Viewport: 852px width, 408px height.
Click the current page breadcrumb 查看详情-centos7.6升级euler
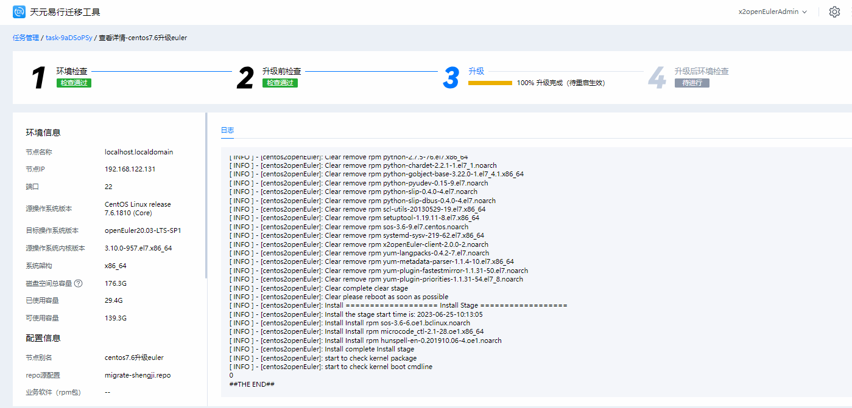click(143, 38)
